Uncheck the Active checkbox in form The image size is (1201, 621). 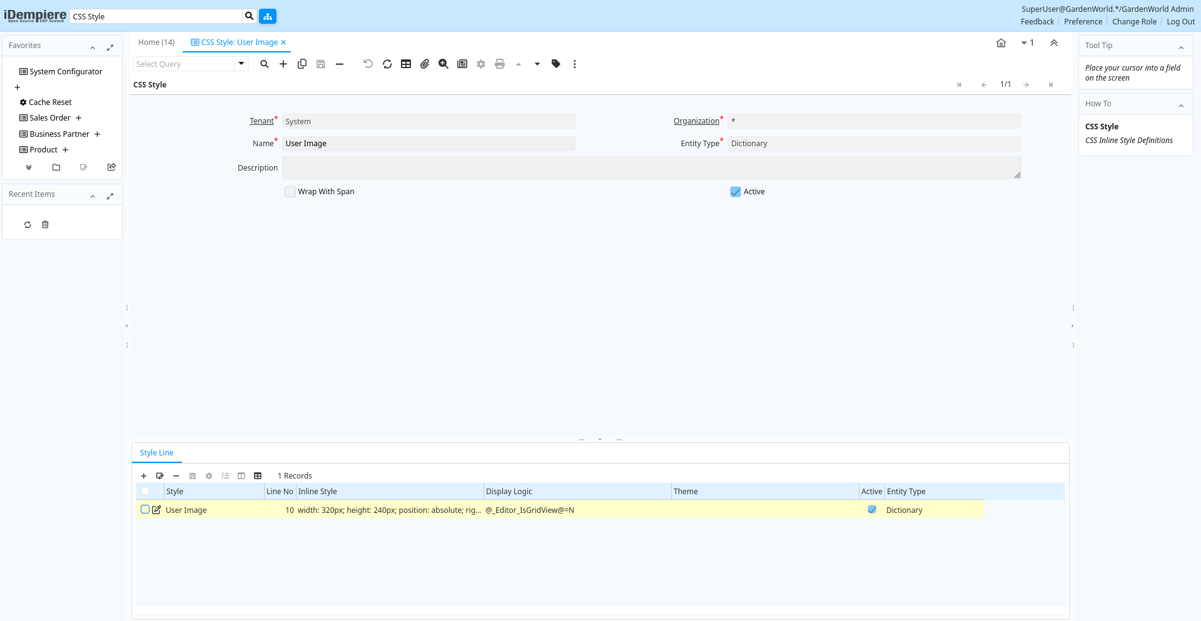(x=736, y=192)
